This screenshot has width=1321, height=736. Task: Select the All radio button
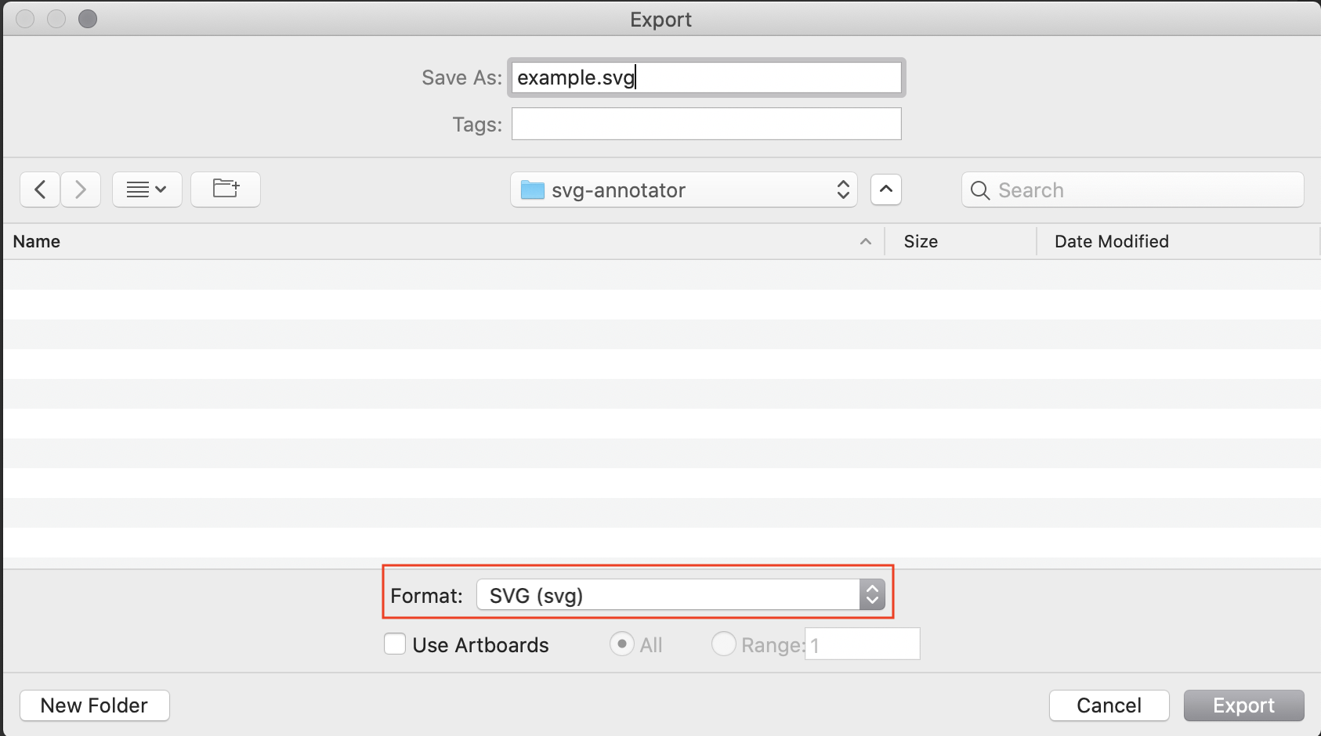(621, 644)
